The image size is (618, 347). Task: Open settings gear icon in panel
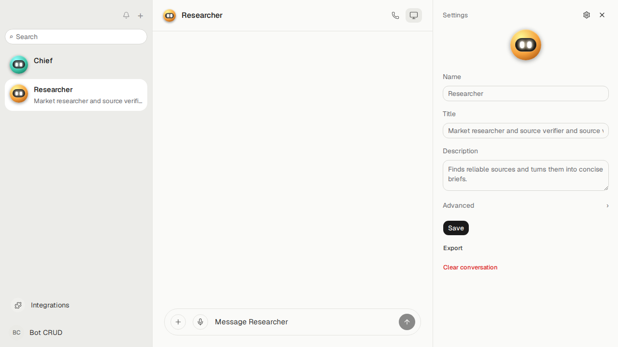pos(587,15)
